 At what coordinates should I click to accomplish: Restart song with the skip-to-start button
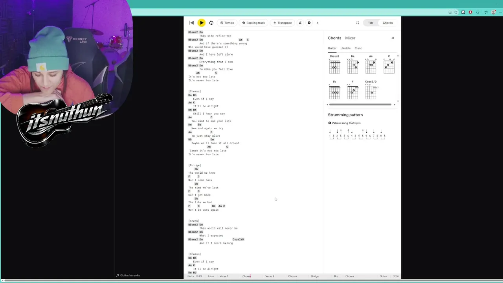click(191, 23)
